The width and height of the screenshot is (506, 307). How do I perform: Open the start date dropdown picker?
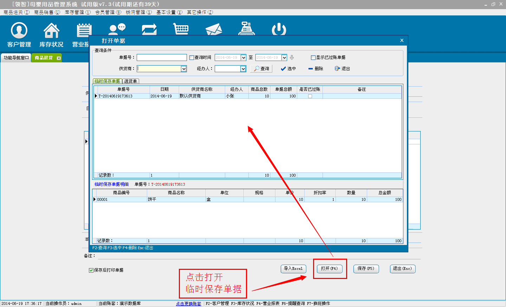point(243,58)
